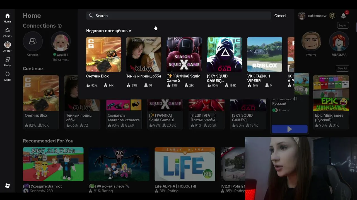Viewport: 357px width, 200px height.
Task: Click the Connect friends icon
Action: click(33, 41)
